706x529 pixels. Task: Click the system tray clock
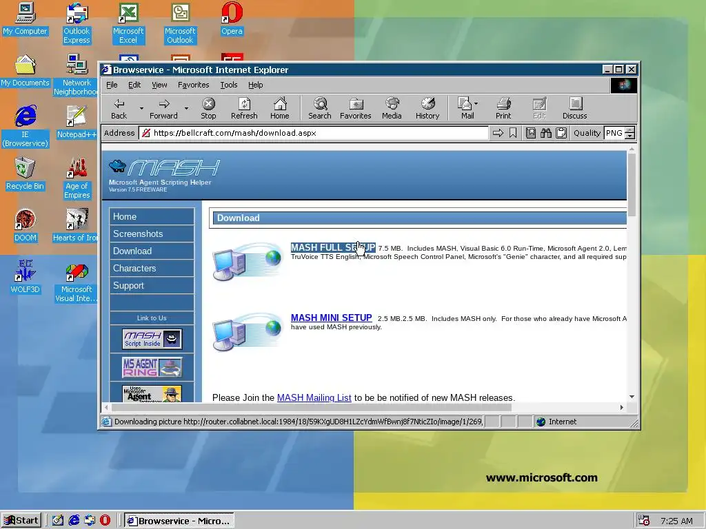point(676,521)
